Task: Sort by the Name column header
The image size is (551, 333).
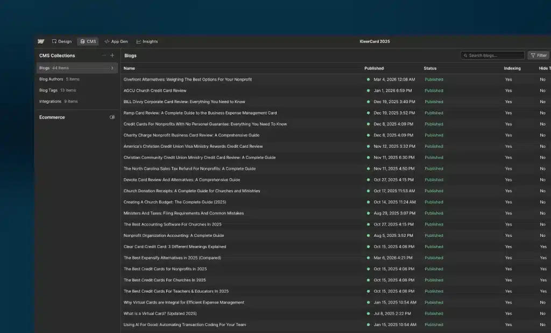Action: (x=129, y=68)
